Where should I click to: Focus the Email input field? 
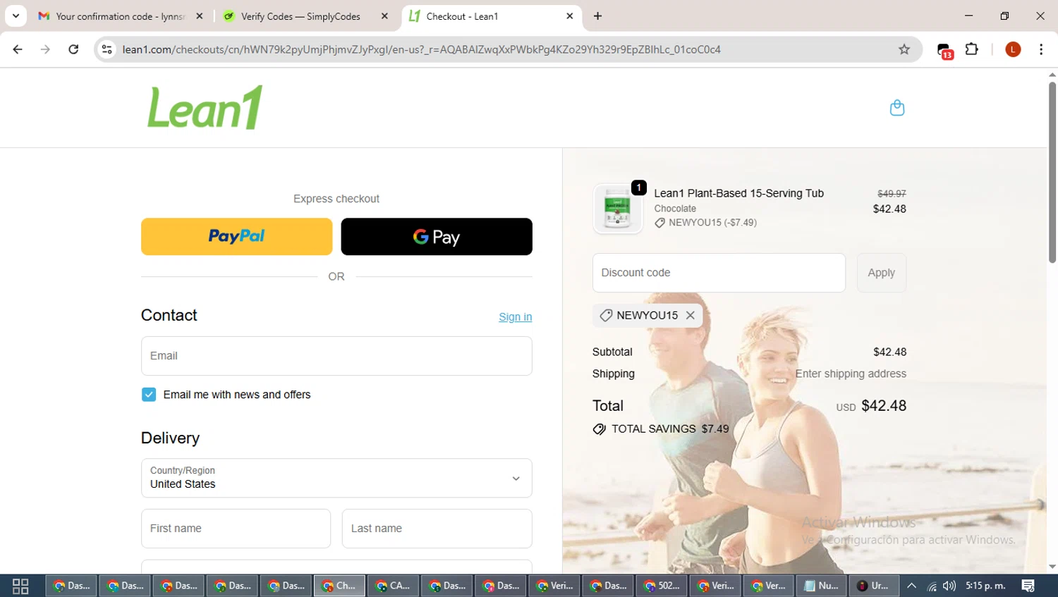[336, 356]
